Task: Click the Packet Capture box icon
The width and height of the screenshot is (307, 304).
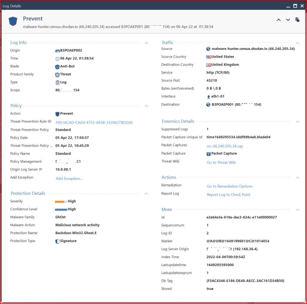Action: click(x=209, y=154)
